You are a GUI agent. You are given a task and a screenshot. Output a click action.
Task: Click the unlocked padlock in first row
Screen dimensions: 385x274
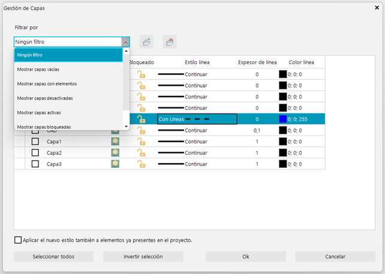click(x=141, y=74)
